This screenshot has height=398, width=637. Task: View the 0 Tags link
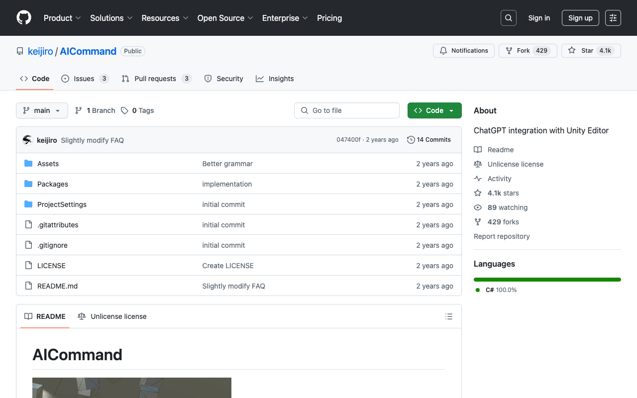[137, 110]
